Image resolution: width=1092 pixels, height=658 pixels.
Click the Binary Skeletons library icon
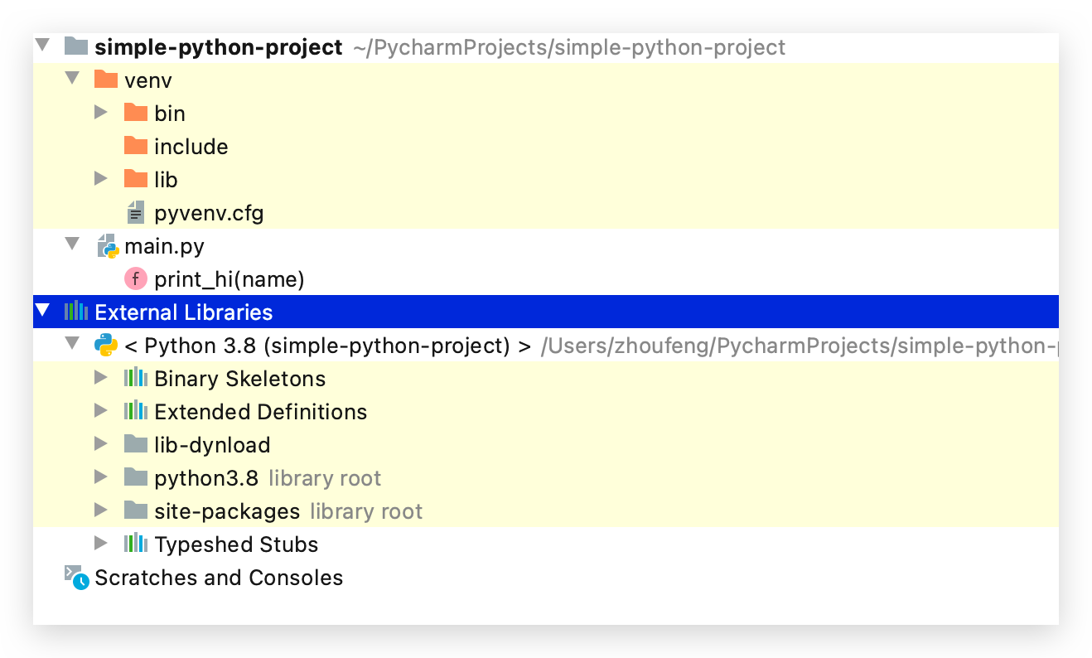[135, 378]
